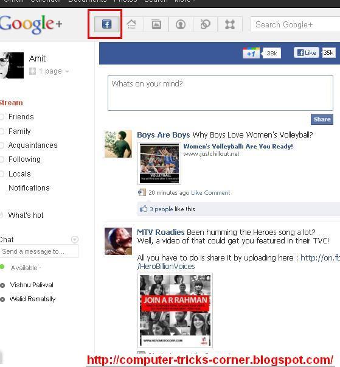The width and height of the screenshot is (340, 367).
Task: Change the Available chat status
Action: point(26,268)
